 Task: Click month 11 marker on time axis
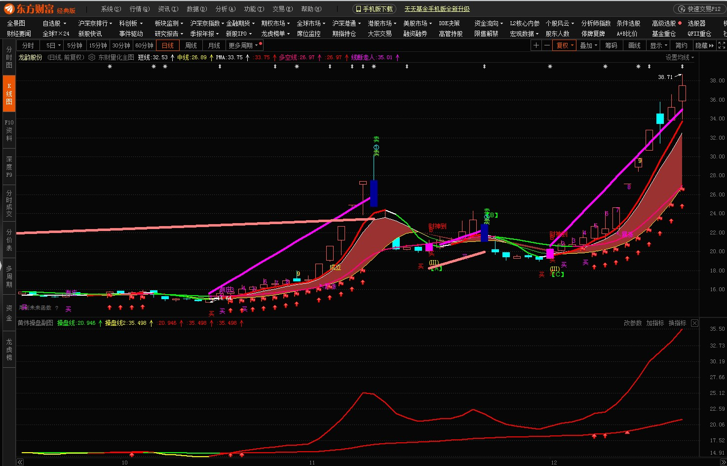click(x=312, y=463)
